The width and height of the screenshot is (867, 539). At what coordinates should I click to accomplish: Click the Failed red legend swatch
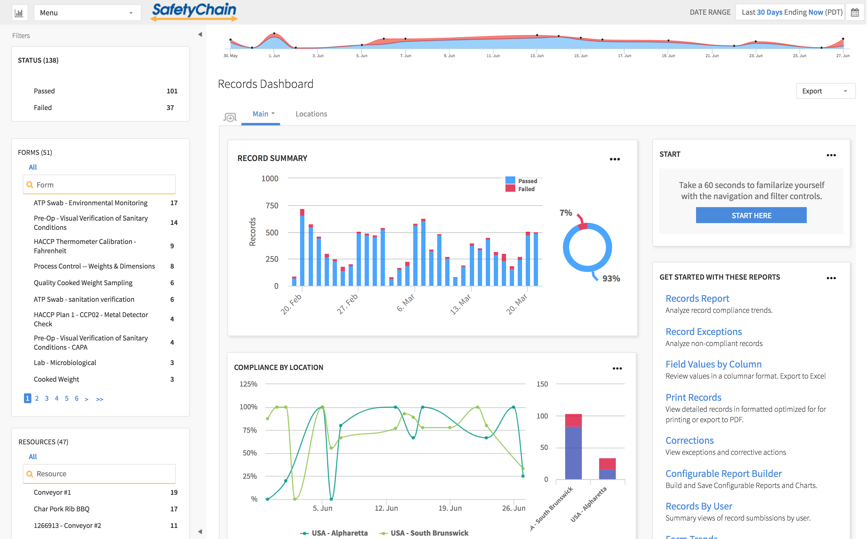[x=510, y=189]
